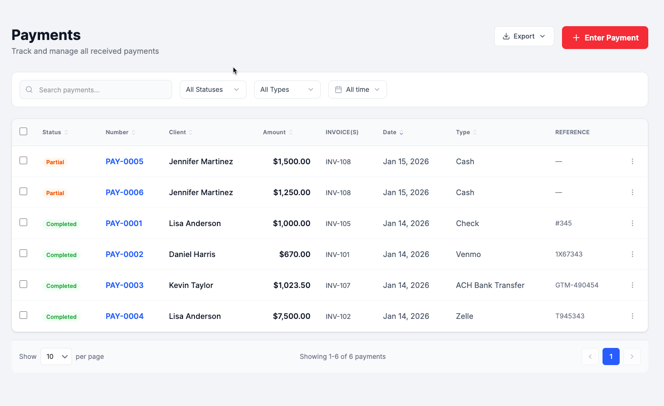
Task: Click the next-page chevron in pagination
Action: [632, 356]
